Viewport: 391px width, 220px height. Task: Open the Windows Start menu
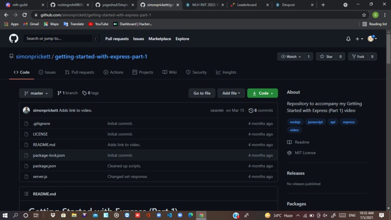point(5,215)
